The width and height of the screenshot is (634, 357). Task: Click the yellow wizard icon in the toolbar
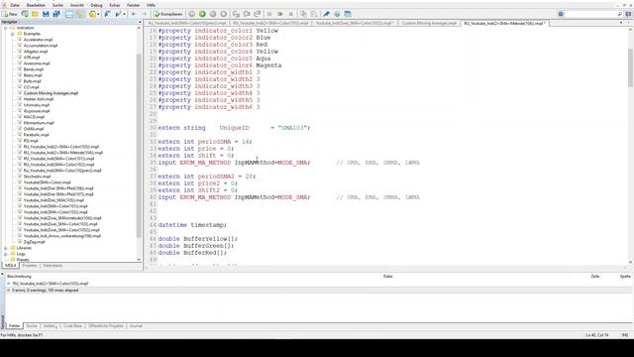pyautogui.click(x=92, y=14)
